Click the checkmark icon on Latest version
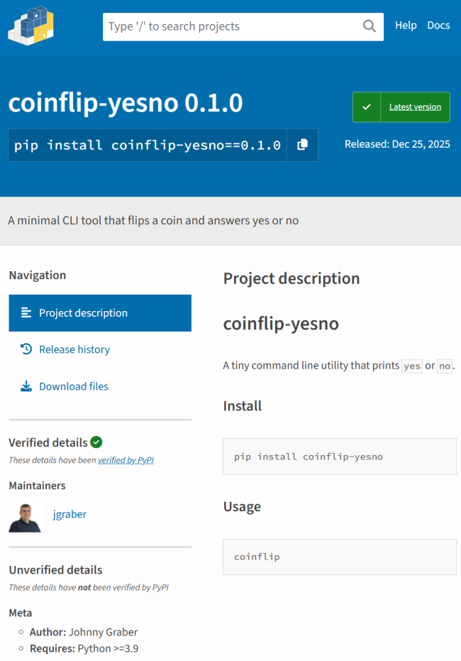Image resolution: width=461 pixels, height=661 pixels. click(x=367, y=107)
